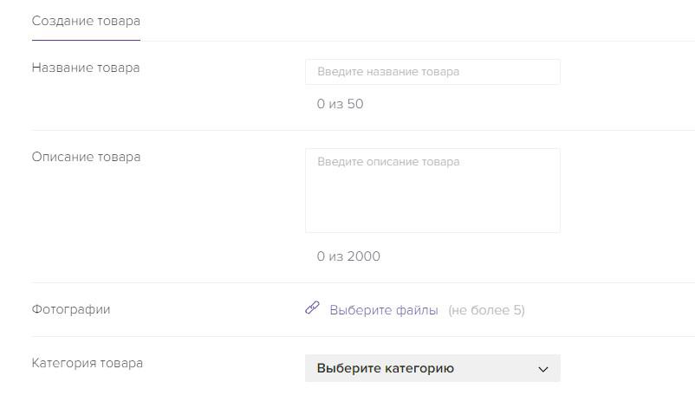Click the Фотографии label
This screenshot has height=408, width=695.
click(71, 309)
